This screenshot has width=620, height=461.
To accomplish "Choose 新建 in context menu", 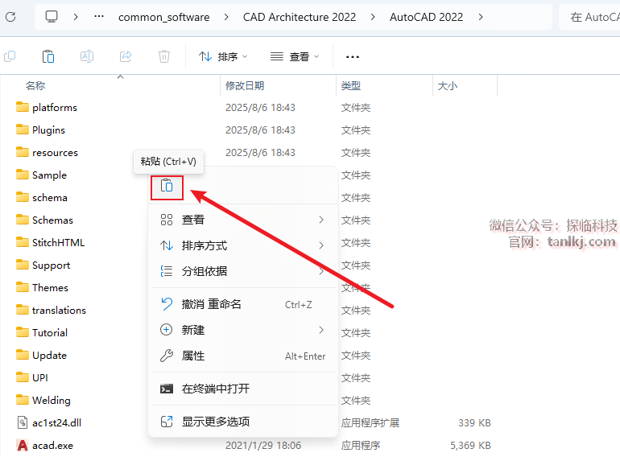I will coord(243,330).
